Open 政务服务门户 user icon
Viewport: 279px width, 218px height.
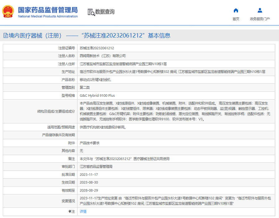pos(260,11)
